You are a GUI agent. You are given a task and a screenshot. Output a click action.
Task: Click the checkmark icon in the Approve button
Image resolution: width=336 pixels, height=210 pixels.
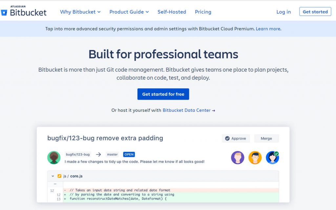click(x=227, y=139)
